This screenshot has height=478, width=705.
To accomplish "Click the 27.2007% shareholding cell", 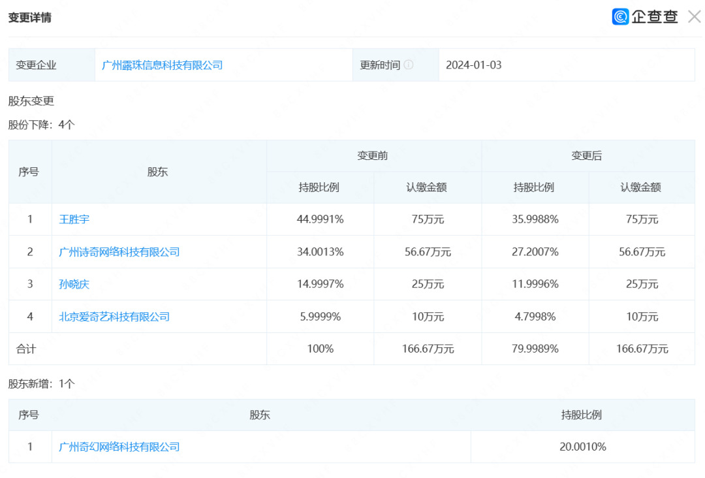I will coord(535,252).
